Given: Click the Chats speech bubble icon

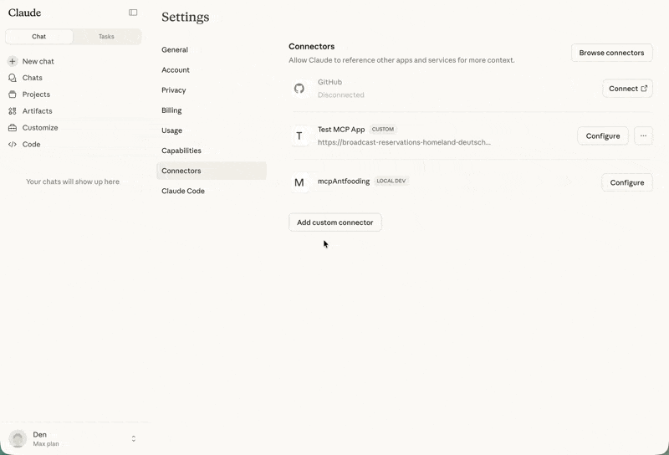Looking at the screenshot, I should (x=13, y=78).
